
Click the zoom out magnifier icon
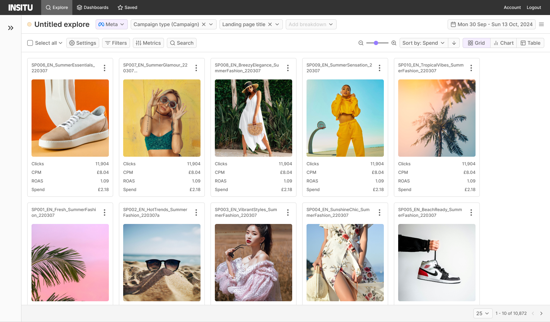tap(361, 43)
